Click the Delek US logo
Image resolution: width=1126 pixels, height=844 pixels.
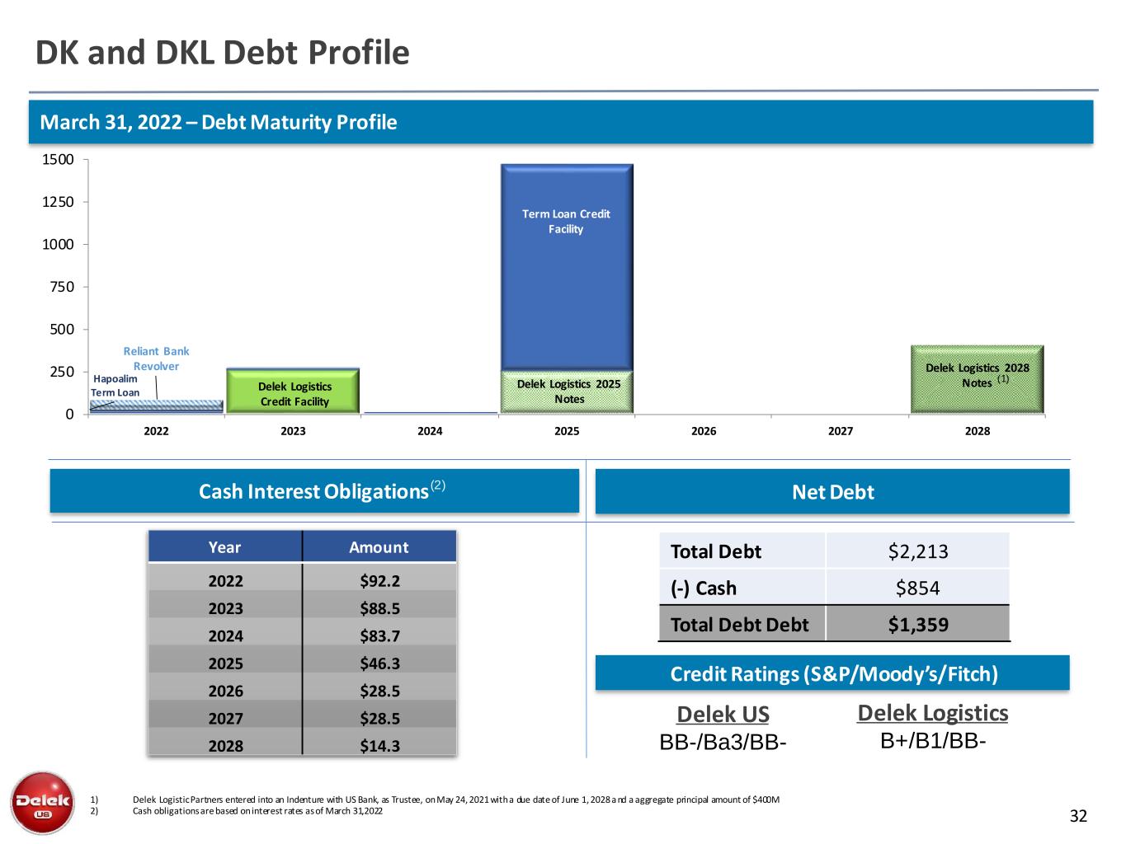tap(42, 802)
